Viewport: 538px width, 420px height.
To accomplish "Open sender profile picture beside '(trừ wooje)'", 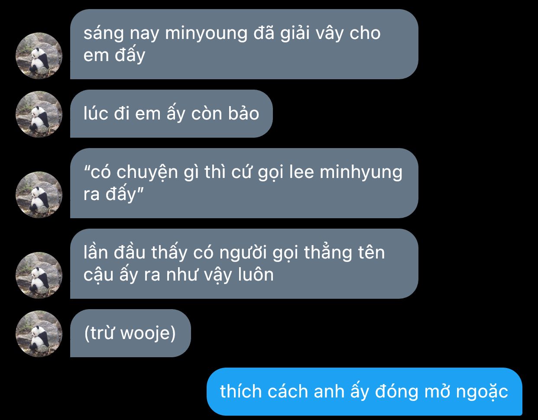I will (x=39, y=334).
